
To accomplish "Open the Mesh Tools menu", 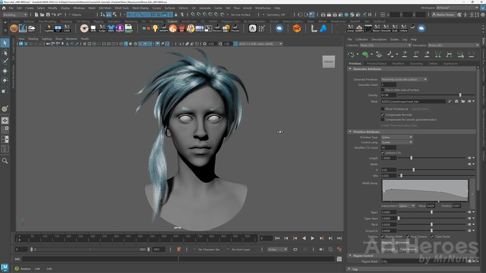I will (122, 8).
